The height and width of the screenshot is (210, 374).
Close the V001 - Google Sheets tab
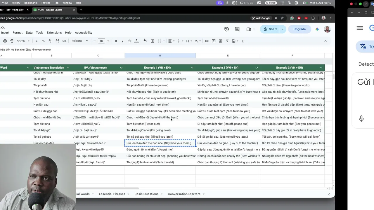click(x=74, y=10)
